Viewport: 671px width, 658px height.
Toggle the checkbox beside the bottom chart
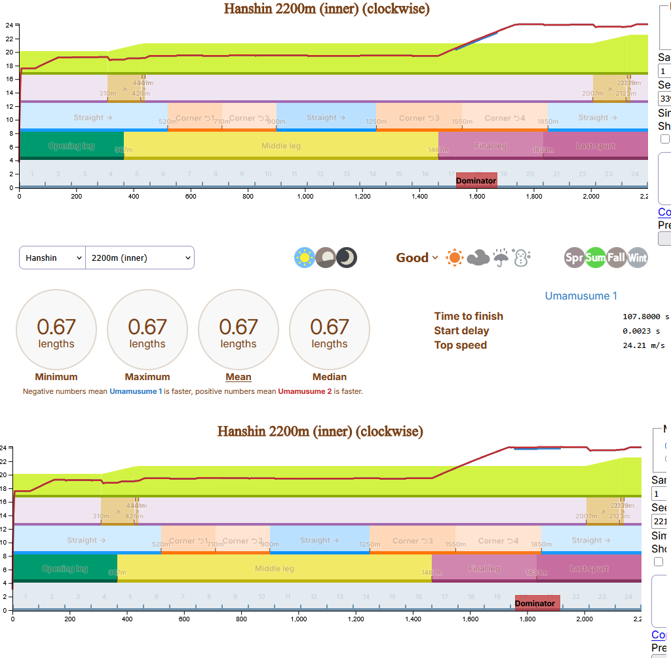pyautogui.click(x=659, y=562)
